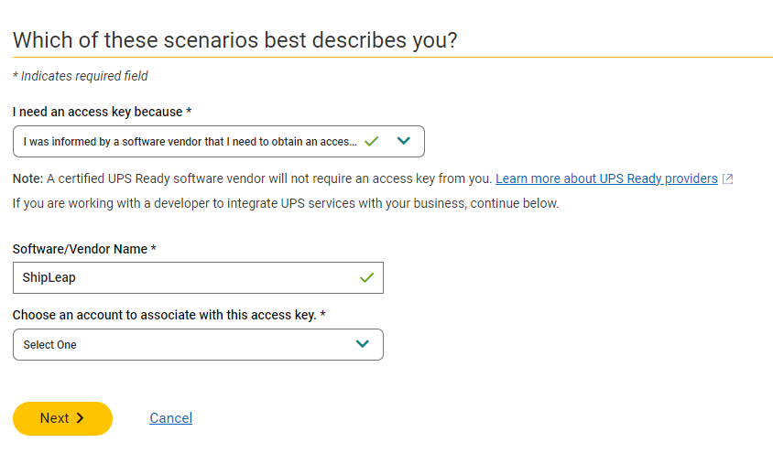Click the bold 'Note:' text
The height and width of the screenshot is (464, 773).
pos(27,178)
